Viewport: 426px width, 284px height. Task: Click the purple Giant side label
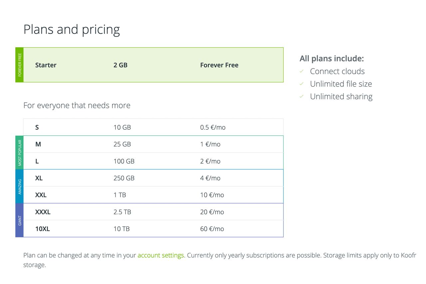(x=20, y=220)
